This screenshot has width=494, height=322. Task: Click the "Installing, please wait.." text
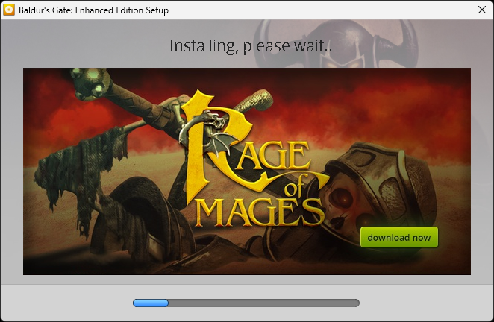(251, 46)
